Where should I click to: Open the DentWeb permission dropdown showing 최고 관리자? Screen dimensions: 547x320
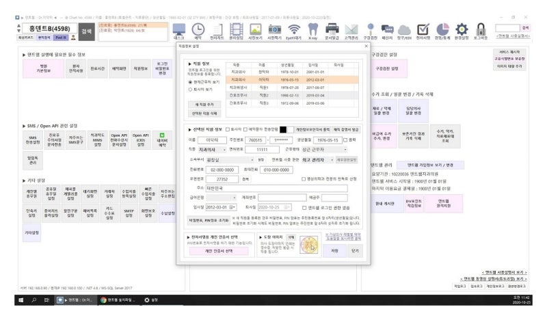pyautogui.click(x=318, y=160)
